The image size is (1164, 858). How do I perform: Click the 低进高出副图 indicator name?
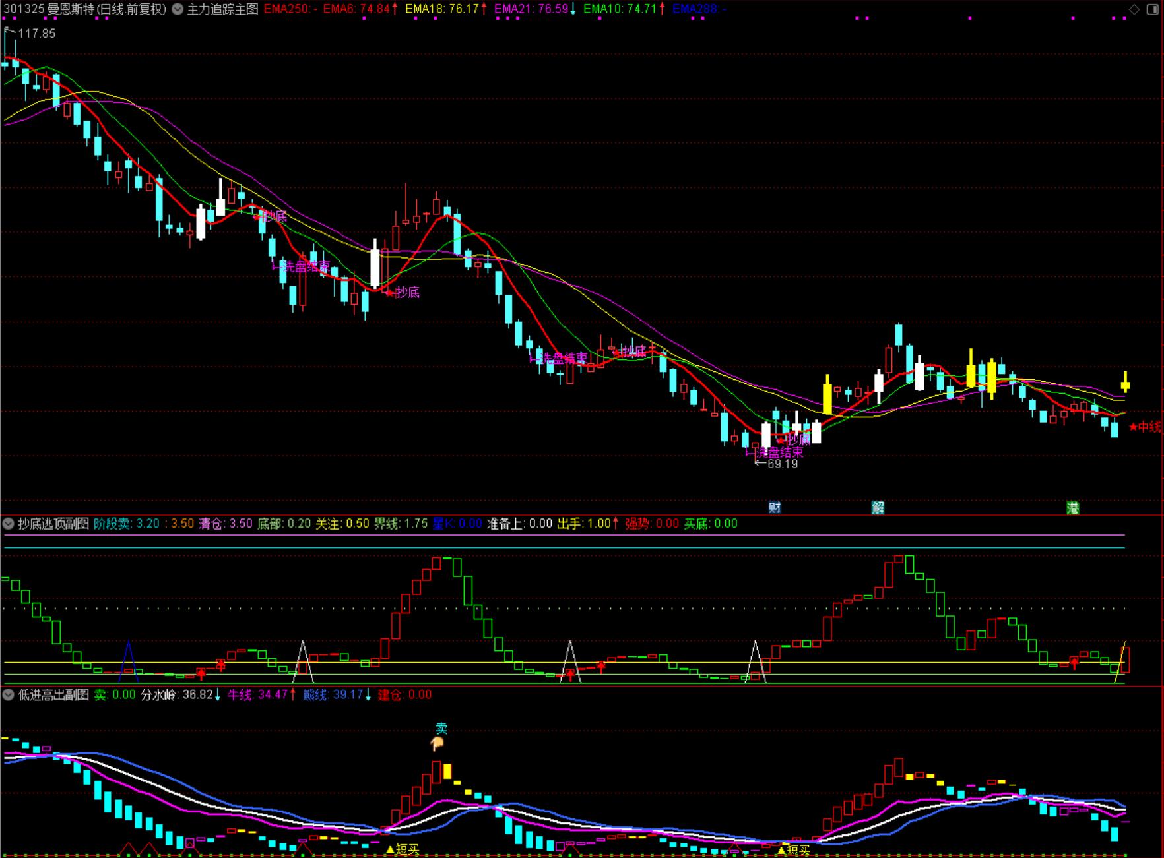coord(53,694)
